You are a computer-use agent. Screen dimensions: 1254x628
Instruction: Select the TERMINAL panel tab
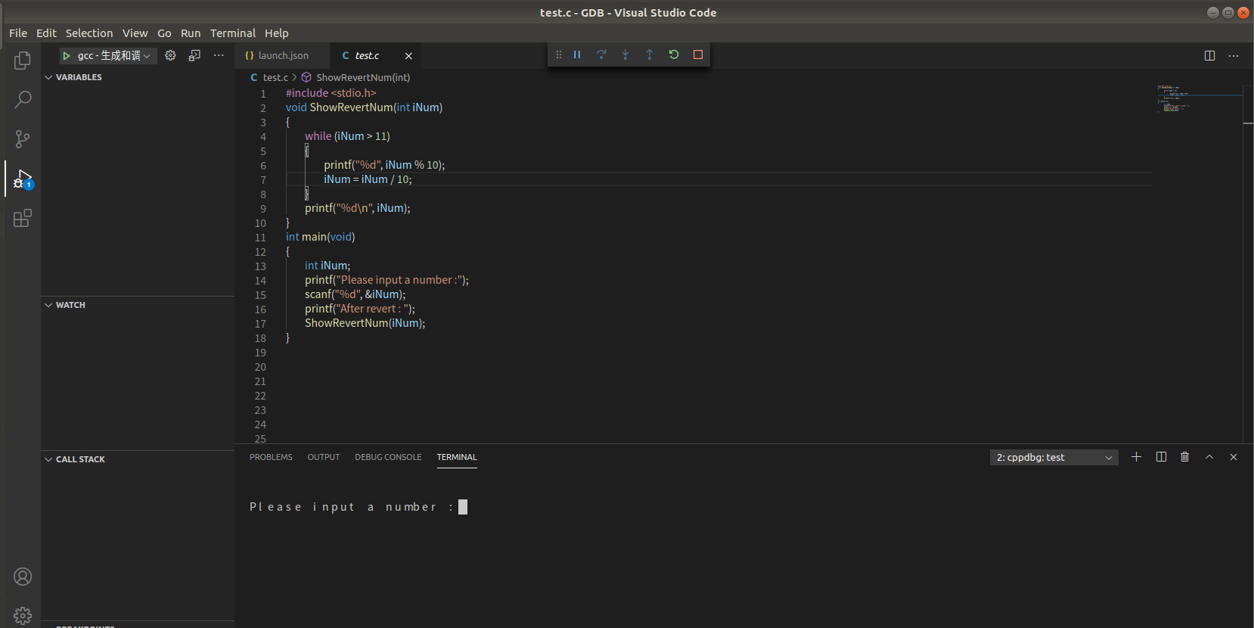(457, 457)
